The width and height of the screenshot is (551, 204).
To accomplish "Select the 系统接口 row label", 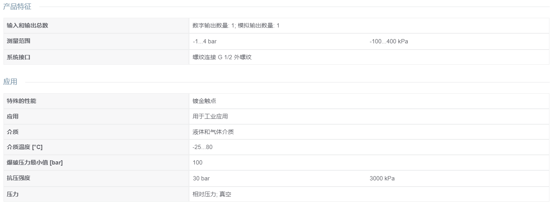I will (x=18, y=57).
